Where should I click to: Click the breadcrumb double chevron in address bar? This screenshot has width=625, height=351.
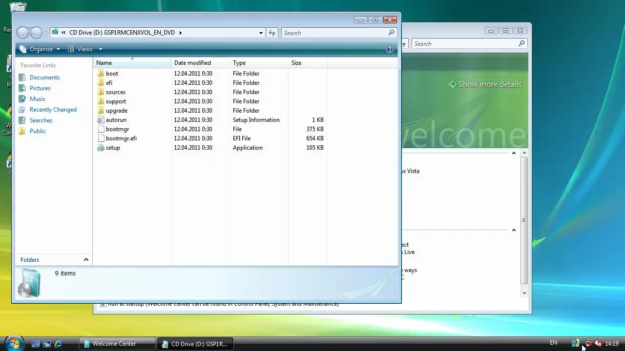pyautogui.click(x=63, y=33)
